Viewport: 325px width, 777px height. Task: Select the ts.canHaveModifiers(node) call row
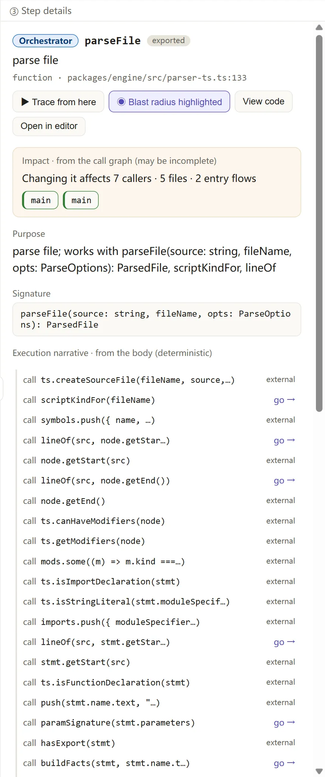coord(159,521)
